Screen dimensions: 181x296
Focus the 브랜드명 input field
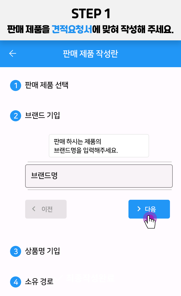click(99, 176)
